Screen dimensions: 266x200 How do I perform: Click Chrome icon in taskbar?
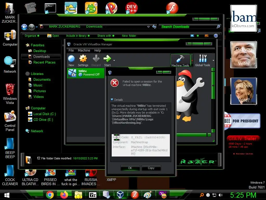coord(50,195)
